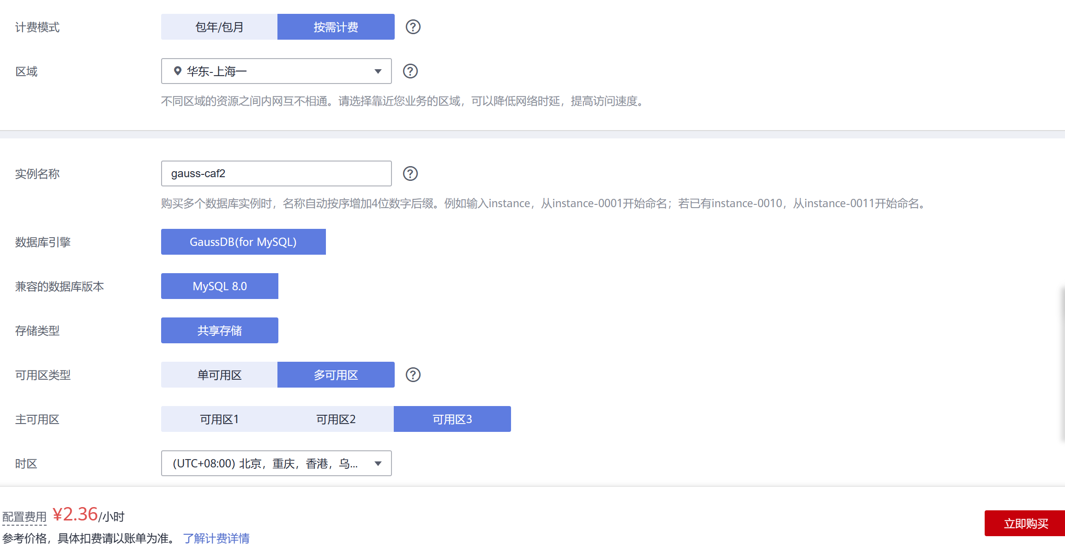Click location pin icon in region selector
This screenshot has height=550, width=1065.
[177, 71]
